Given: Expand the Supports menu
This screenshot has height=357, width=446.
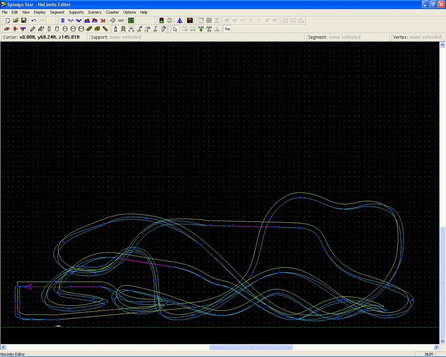Looking at the screenshot, I should point(76,12).
